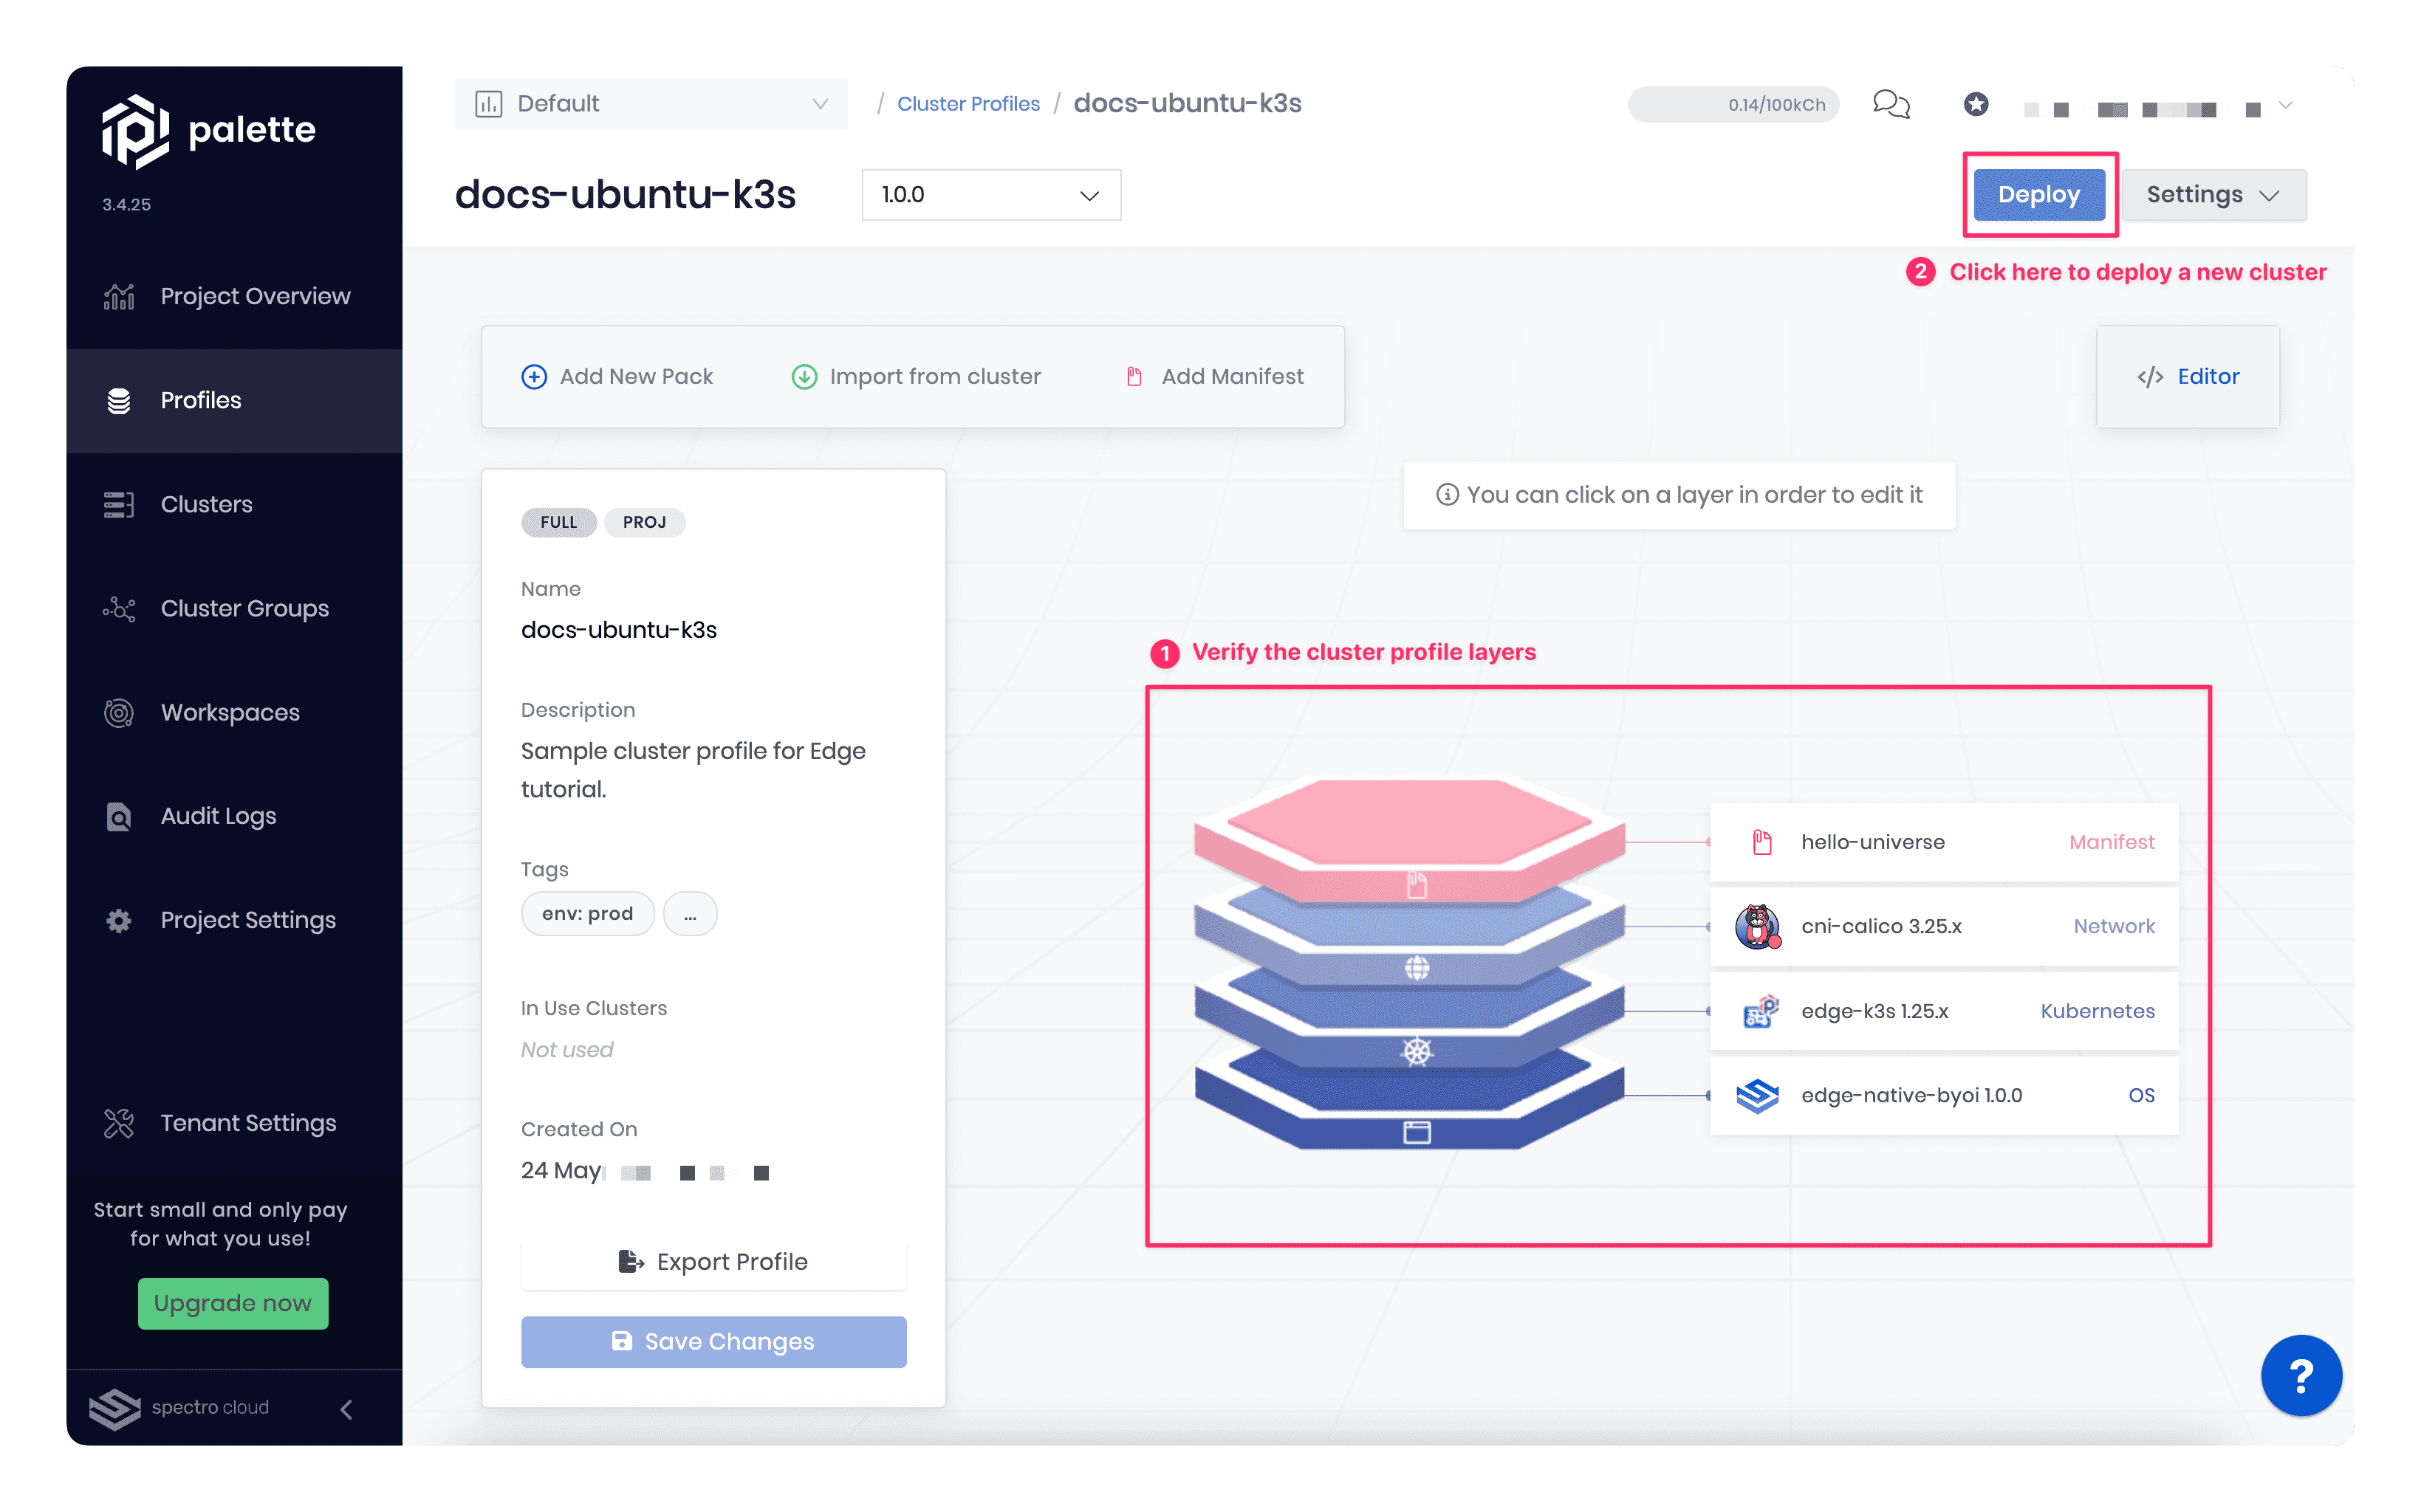
Task: Click the Add Manifest file icon
Action: [1134, 376]
